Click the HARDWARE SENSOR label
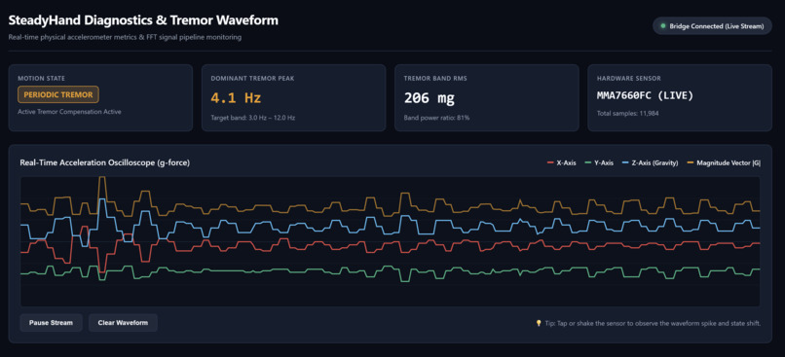Viewport: 785px width, 357px height. (628, 78)
